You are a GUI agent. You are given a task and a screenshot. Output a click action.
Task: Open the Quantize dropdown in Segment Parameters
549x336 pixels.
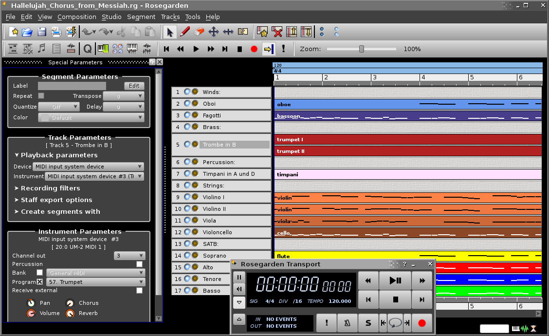(58, 107)
